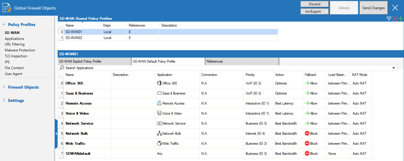Open User Agent policy profiles
404x161 pixels.
[x=14, y=74]
